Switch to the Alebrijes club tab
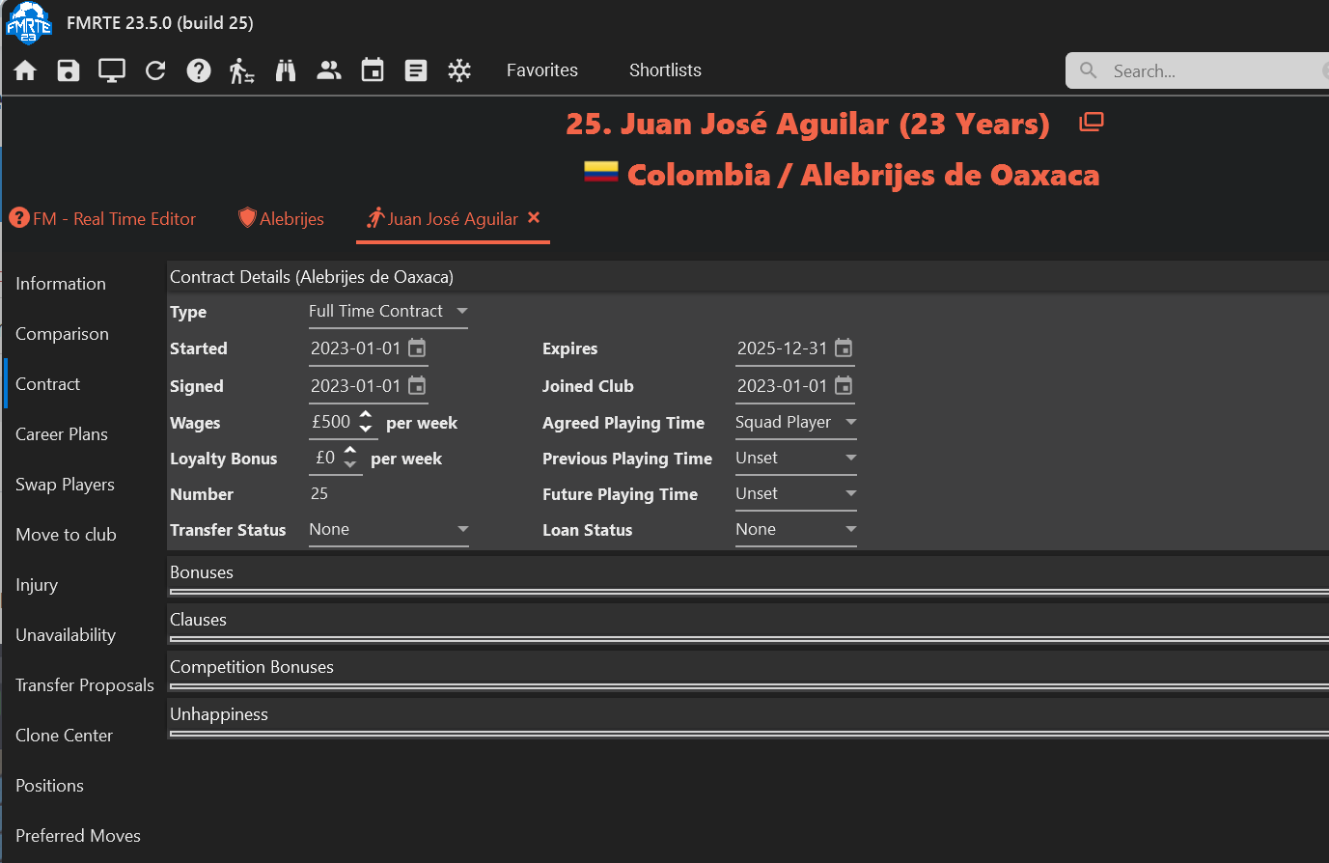This screenshot has height=863, width=1329. (x=281, y=219)
